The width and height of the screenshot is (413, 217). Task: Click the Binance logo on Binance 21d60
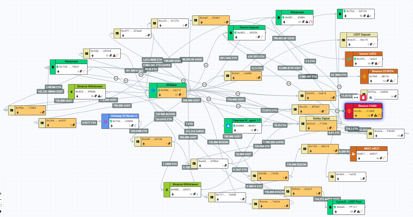pos(349,111)
